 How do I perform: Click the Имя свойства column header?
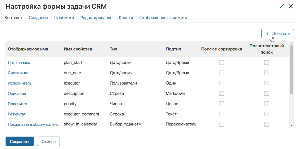[x=78, y=49]
